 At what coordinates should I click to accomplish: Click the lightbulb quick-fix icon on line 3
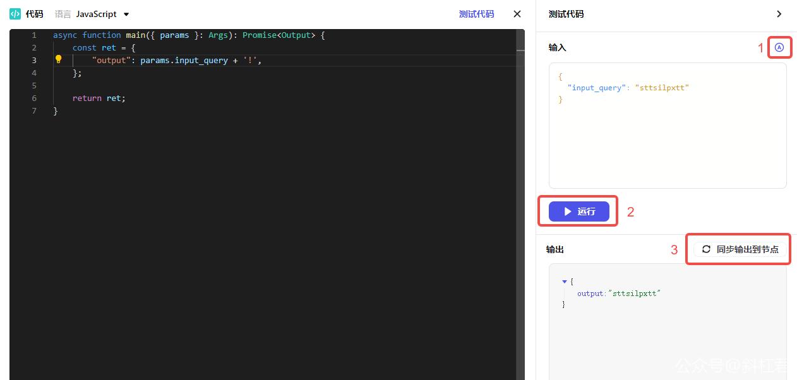click(58, 60)
